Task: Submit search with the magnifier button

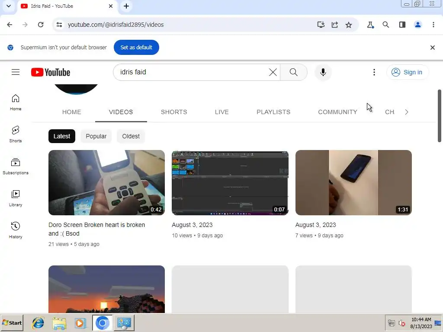Action: (294, 72)
